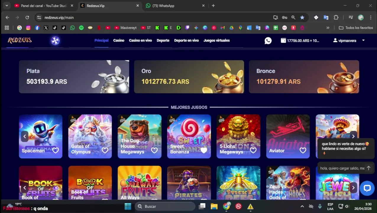
Task: Launch the Sticky Bees game thumbnail
Action: [238, 183]
